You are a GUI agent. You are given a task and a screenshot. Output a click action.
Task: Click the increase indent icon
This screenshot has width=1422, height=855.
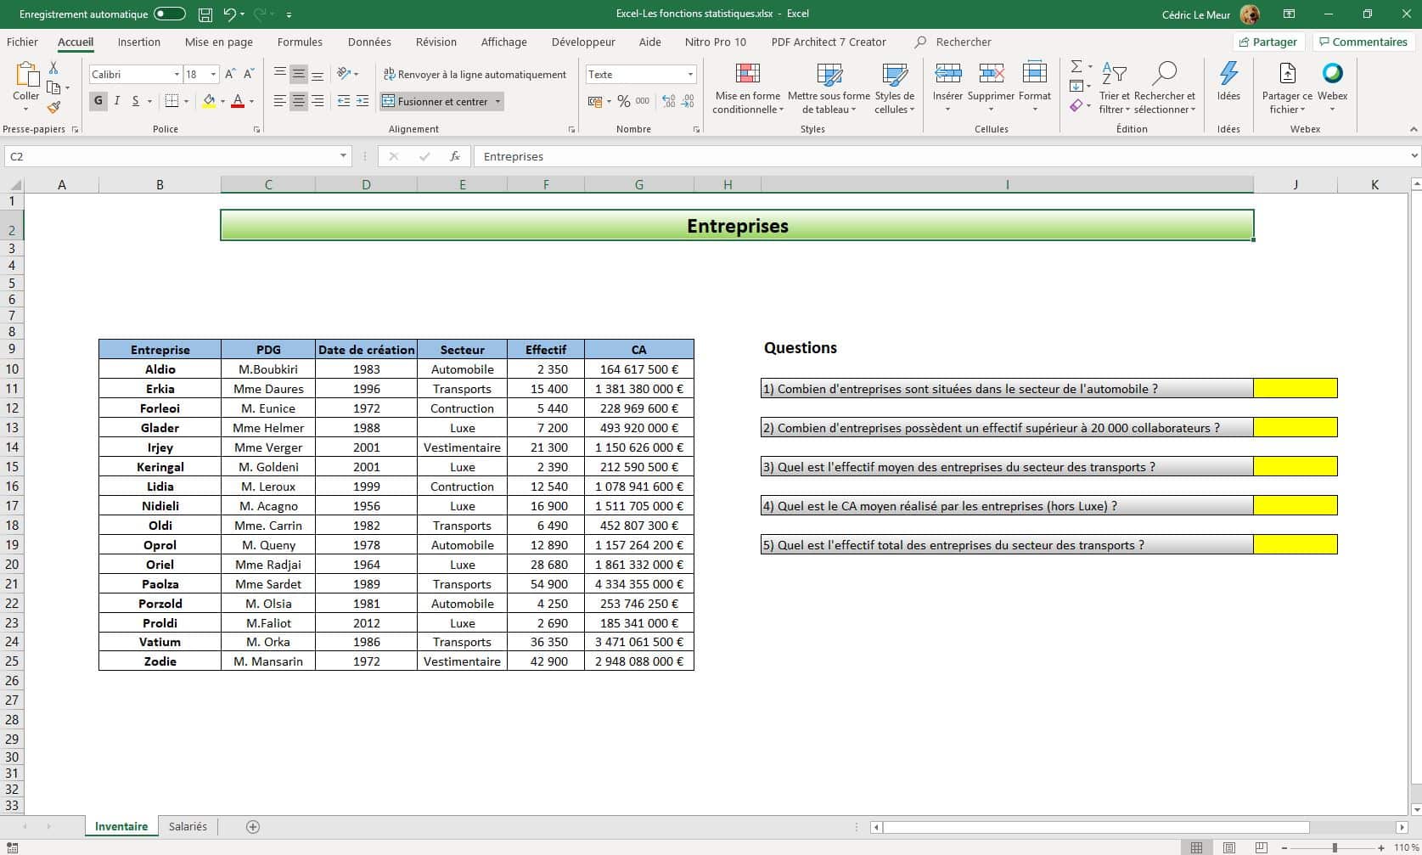pyautogui.click(x=363, y=101)
